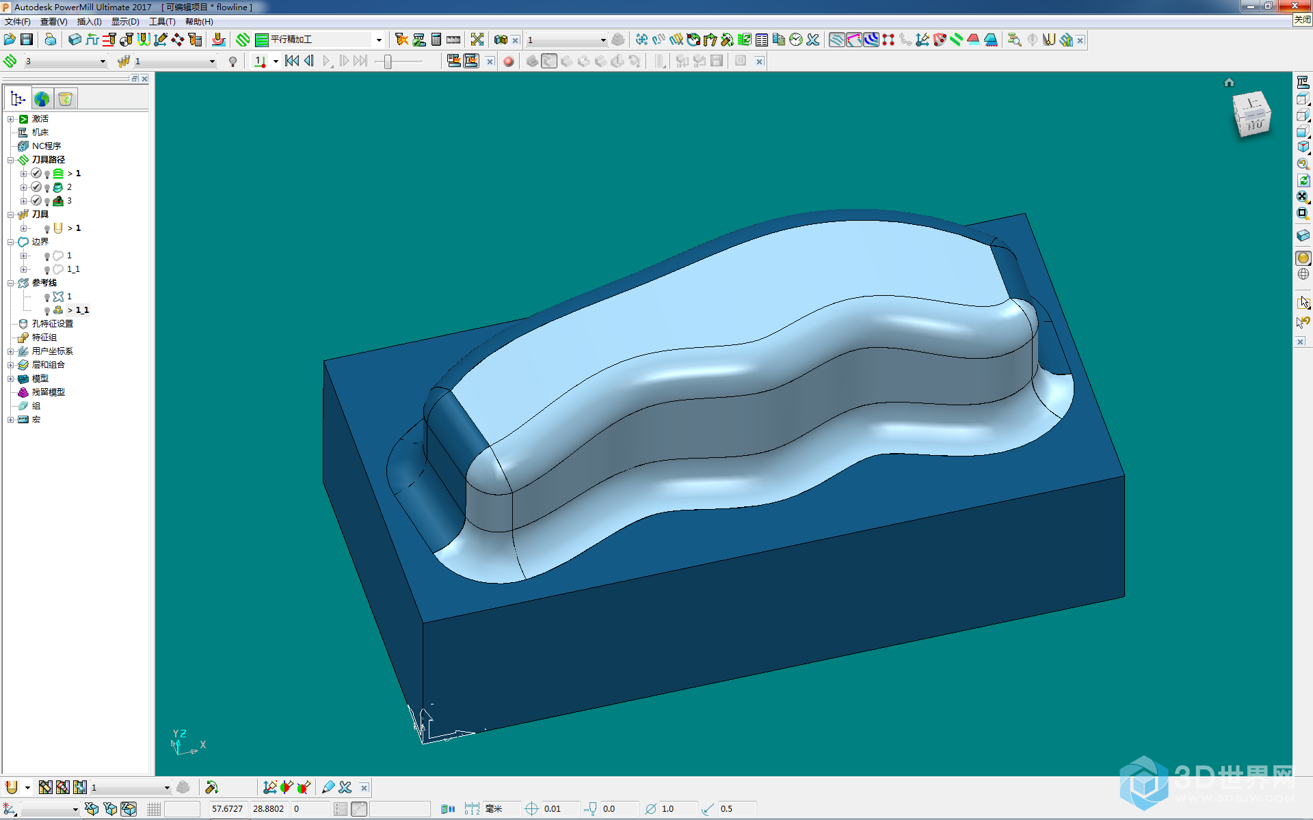Click the tool diameter field showing 1.0
Screen dimensions: 1313x820
[x=677, y=809]
